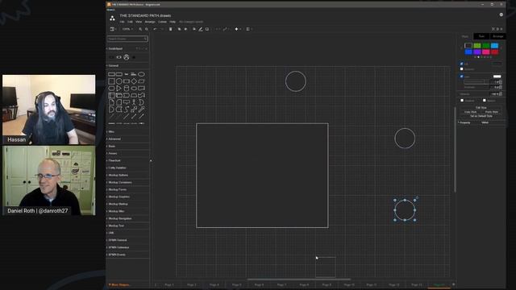
Task: Click the waypoints style toolbar icon
Action: pos(225,29)
